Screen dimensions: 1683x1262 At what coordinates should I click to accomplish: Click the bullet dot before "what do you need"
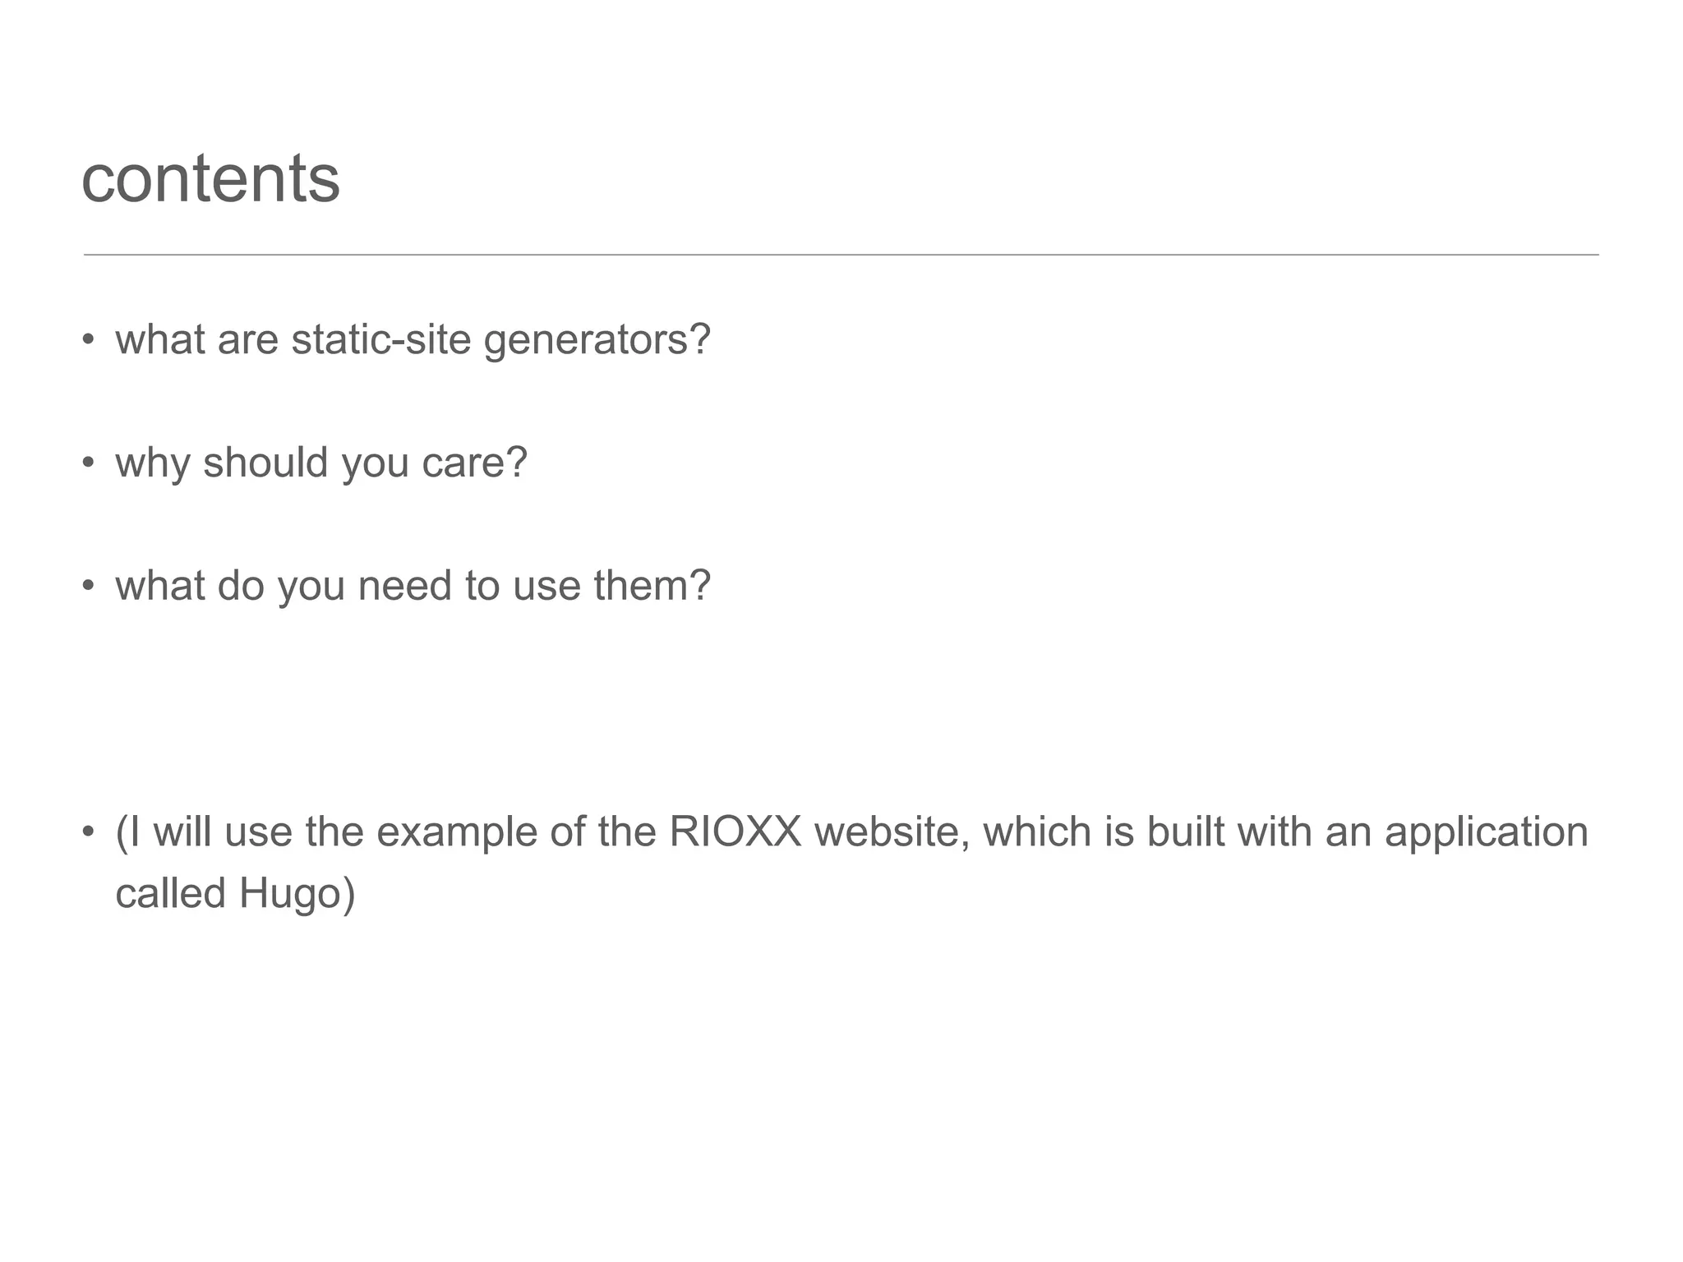click(89, 587)
